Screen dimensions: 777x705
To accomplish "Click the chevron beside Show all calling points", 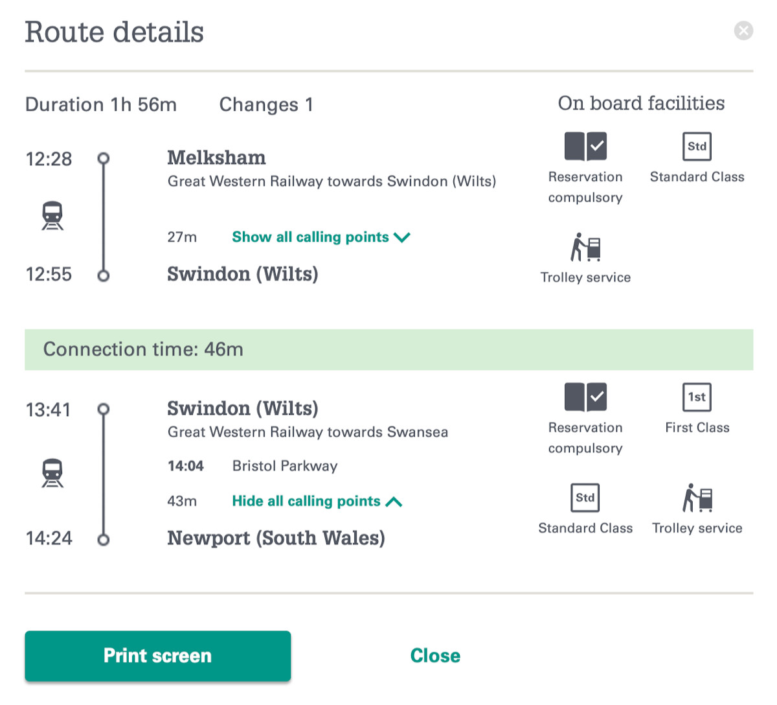I will (402, 237).
